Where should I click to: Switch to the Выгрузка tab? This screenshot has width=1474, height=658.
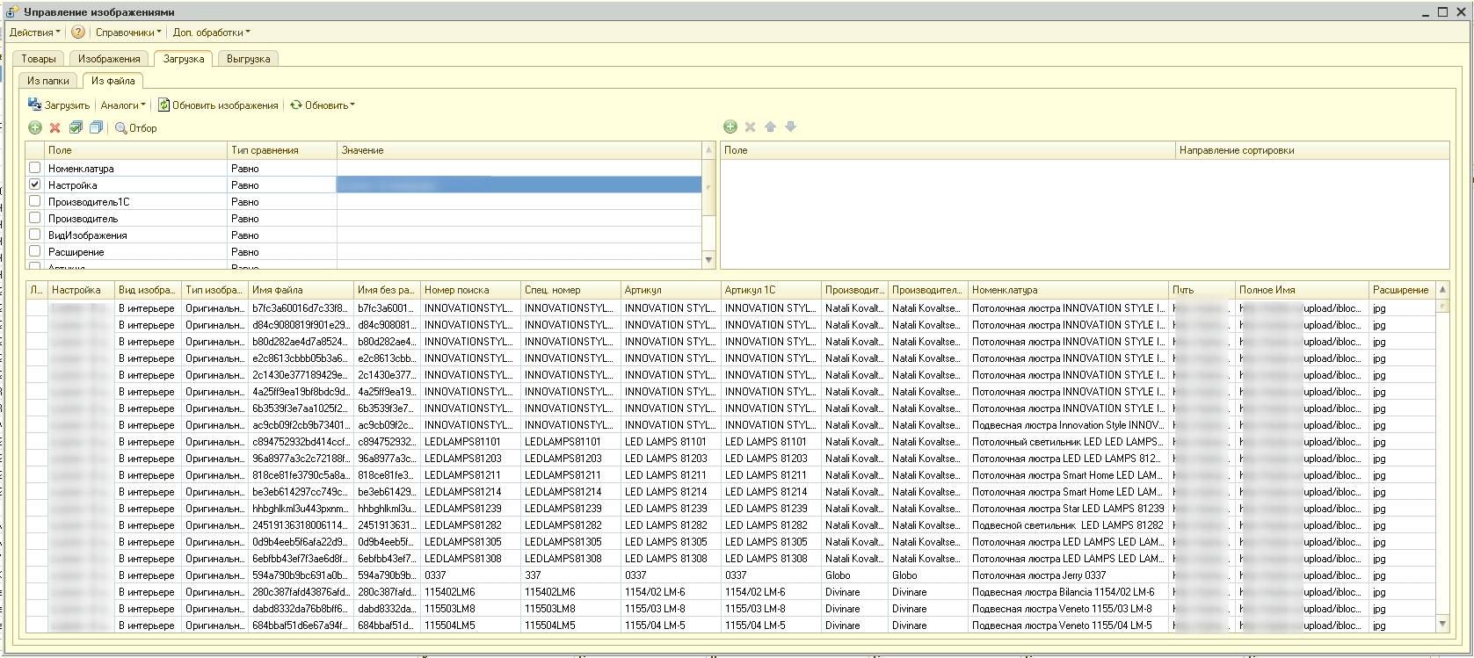248,59
